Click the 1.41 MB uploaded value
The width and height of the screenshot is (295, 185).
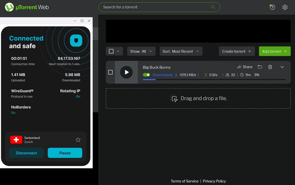coord(18,75)
